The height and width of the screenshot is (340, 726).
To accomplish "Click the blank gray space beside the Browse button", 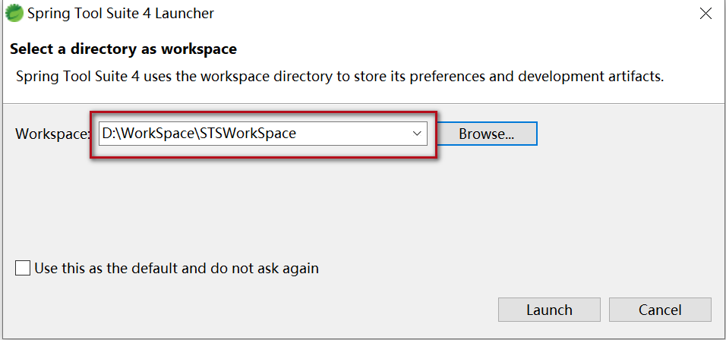I will pos(630,134).
